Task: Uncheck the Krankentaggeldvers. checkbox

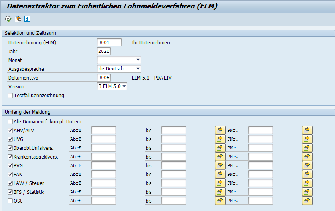Action: tap(10, 157)
